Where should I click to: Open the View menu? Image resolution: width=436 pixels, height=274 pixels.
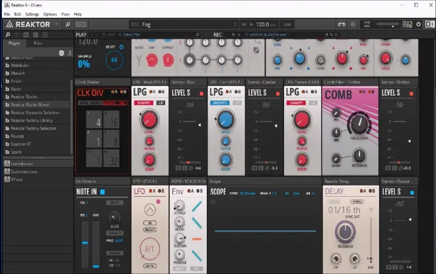click(x=65, y=14)
